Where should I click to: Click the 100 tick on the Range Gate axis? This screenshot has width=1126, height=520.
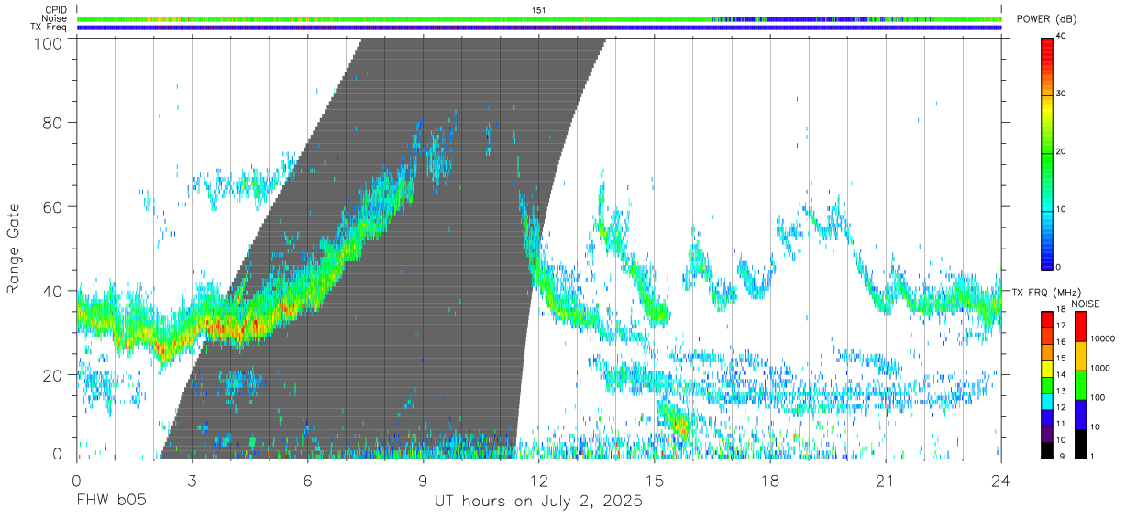49,43
